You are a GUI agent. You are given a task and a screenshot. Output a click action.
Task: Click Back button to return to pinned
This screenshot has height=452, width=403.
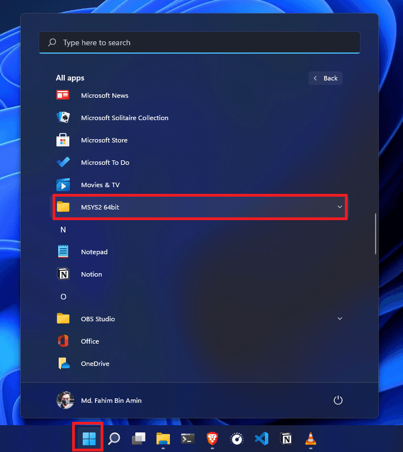click(325, 78)
